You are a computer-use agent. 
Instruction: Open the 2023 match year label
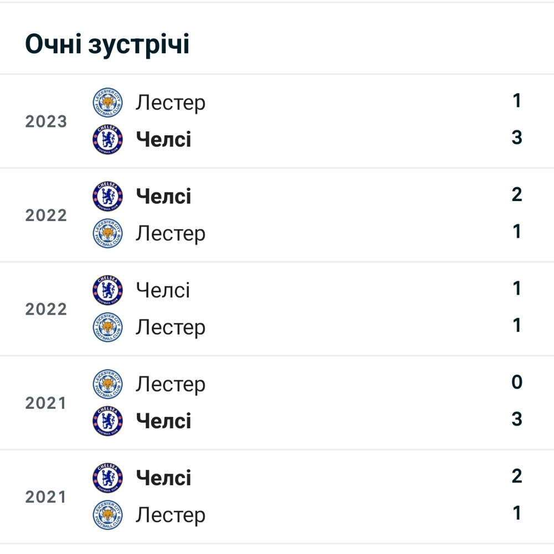pos(46,121)
